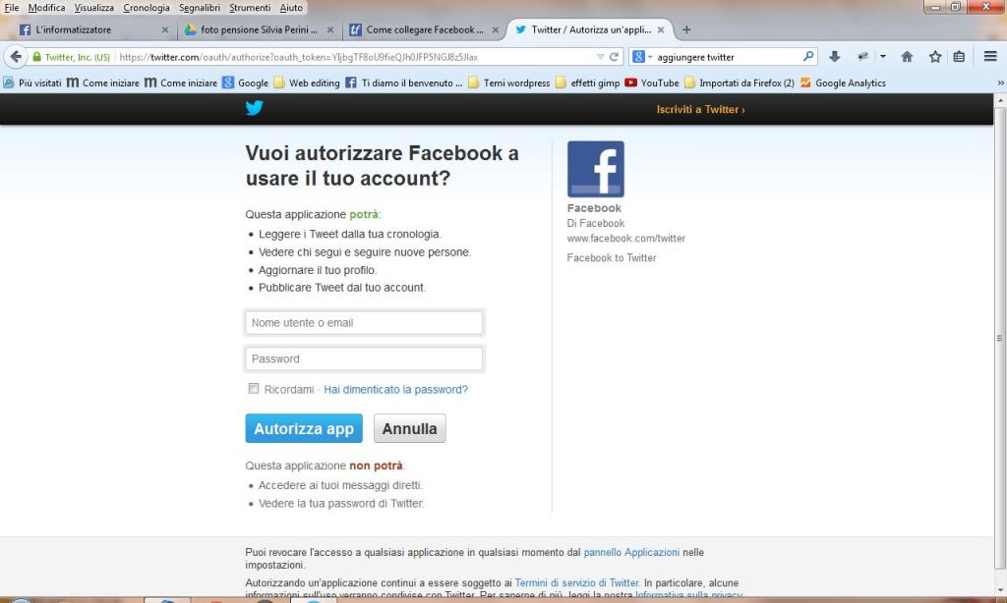The height and width of the screenshot is (603, 1007).
Task: Click the scrollbar up arrow
Action: pos(999,100)
